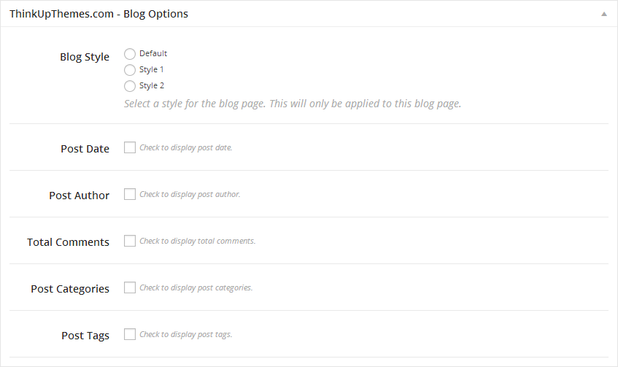Image resolution: width=618 pixels, height=367 pixels.
Task: Click the Post Date field label
Action: [85, 149]
